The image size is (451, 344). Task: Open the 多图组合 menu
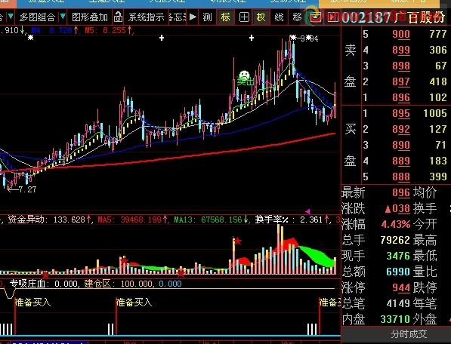tap(37, 17)
